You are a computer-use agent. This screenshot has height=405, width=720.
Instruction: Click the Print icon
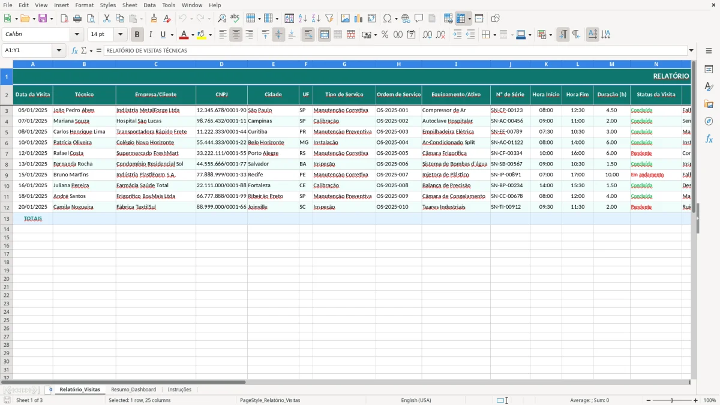tap(77, 19)
